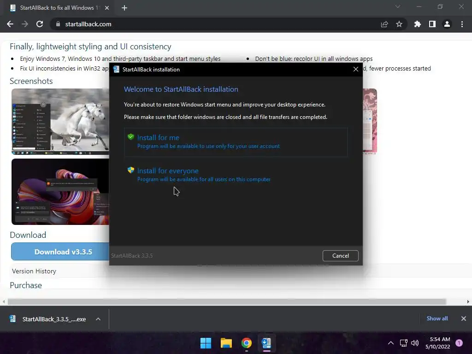Choose the Install for everyone option

(236, 175)
